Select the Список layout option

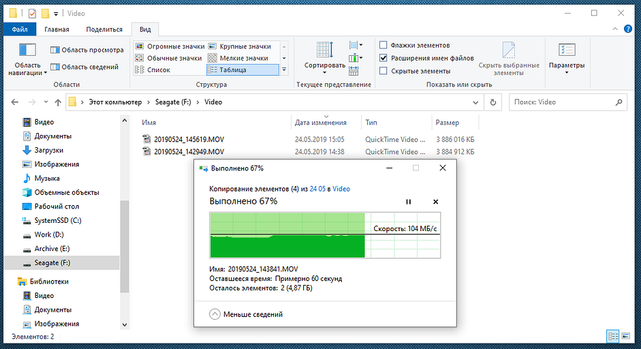point(159,70)
